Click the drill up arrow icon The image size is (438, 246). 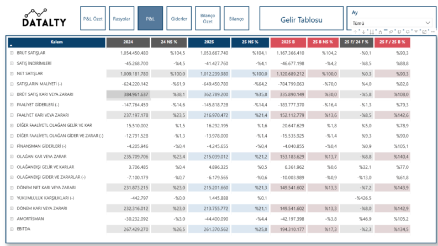[355, 32]
